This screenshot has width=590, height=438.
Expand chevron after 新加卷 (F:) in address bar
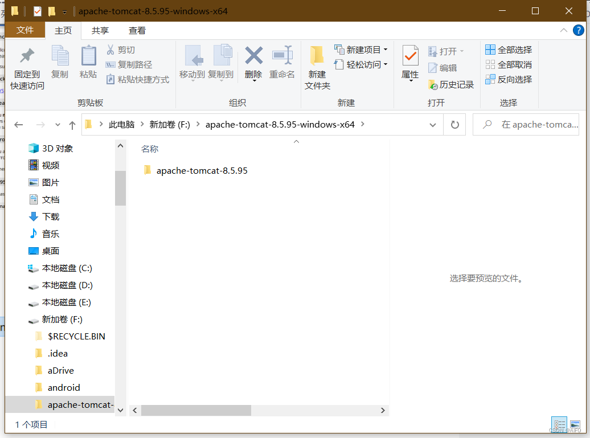tap(198, 124)
